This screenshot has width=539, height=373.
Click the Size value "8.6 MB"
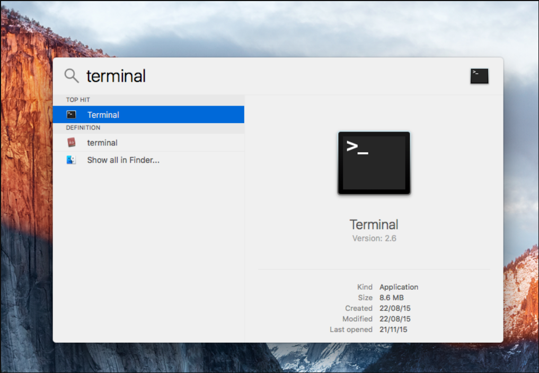pos(392,298)
